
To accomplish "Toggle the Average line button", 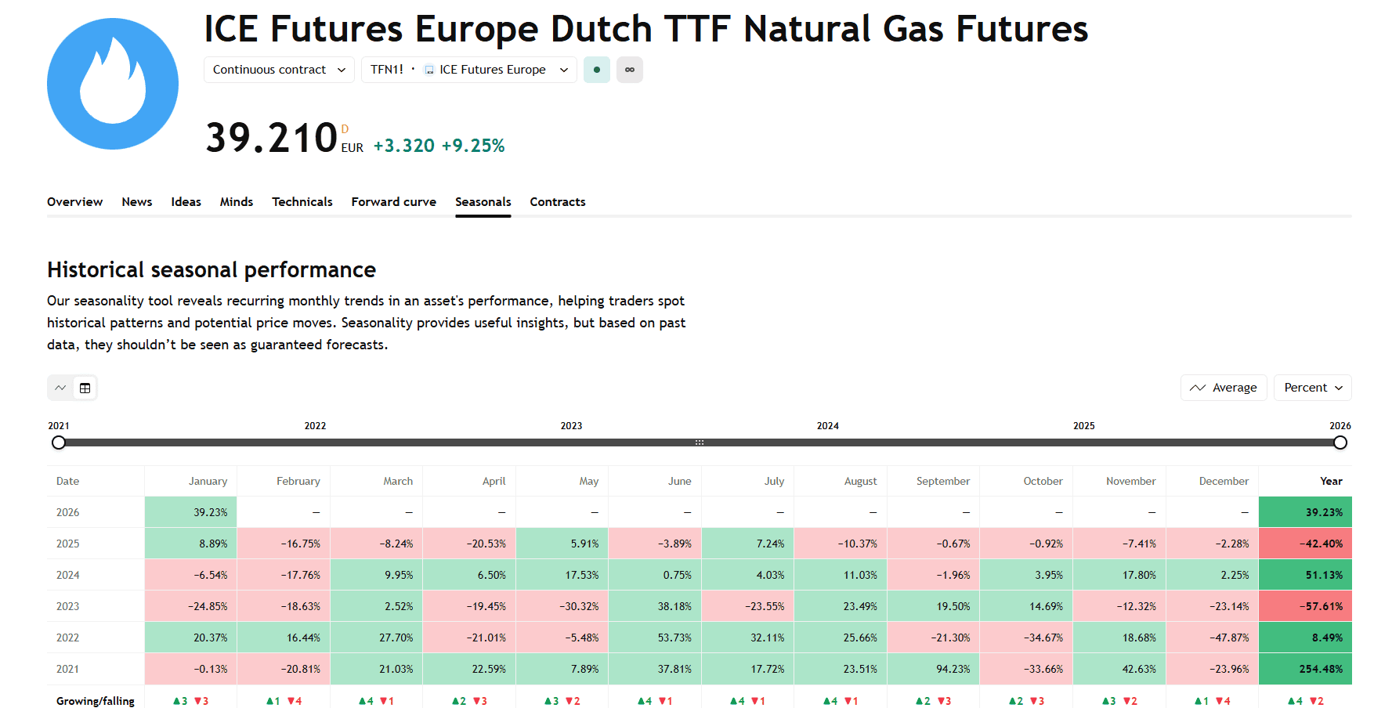I will coord(1223,388).
